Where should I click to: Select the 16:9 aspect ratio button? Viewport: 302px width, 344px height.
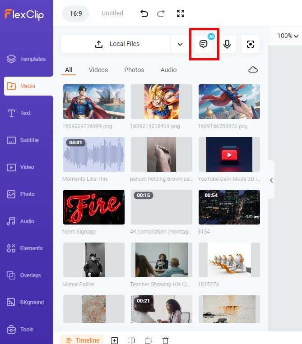coord(75,14)
